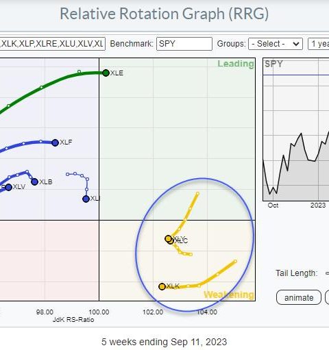Click the SPY chart title
329x350 pixels.
(x=273, y=64)
